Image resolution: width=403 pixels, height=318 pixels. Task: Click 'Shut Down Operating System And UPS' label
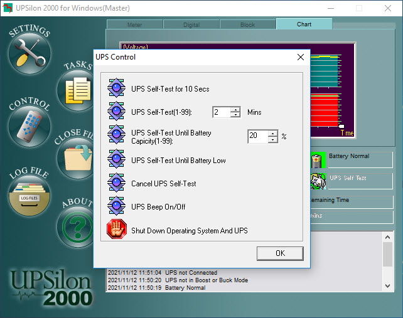click(190, 231)
